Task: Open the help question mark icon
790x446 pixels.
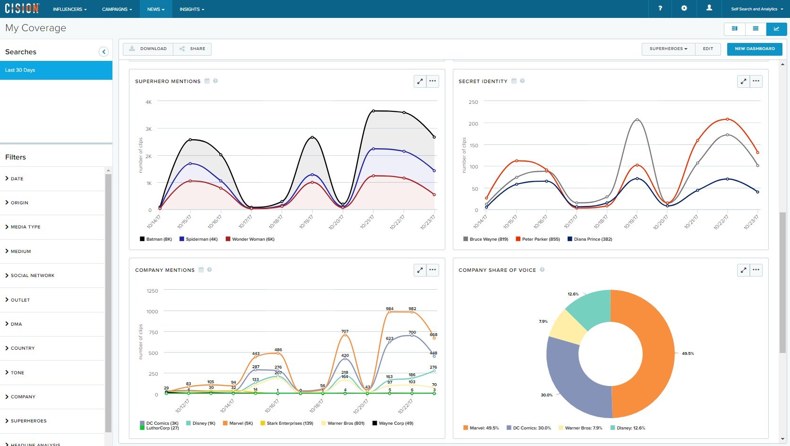Action: click(x=660, y=8)
